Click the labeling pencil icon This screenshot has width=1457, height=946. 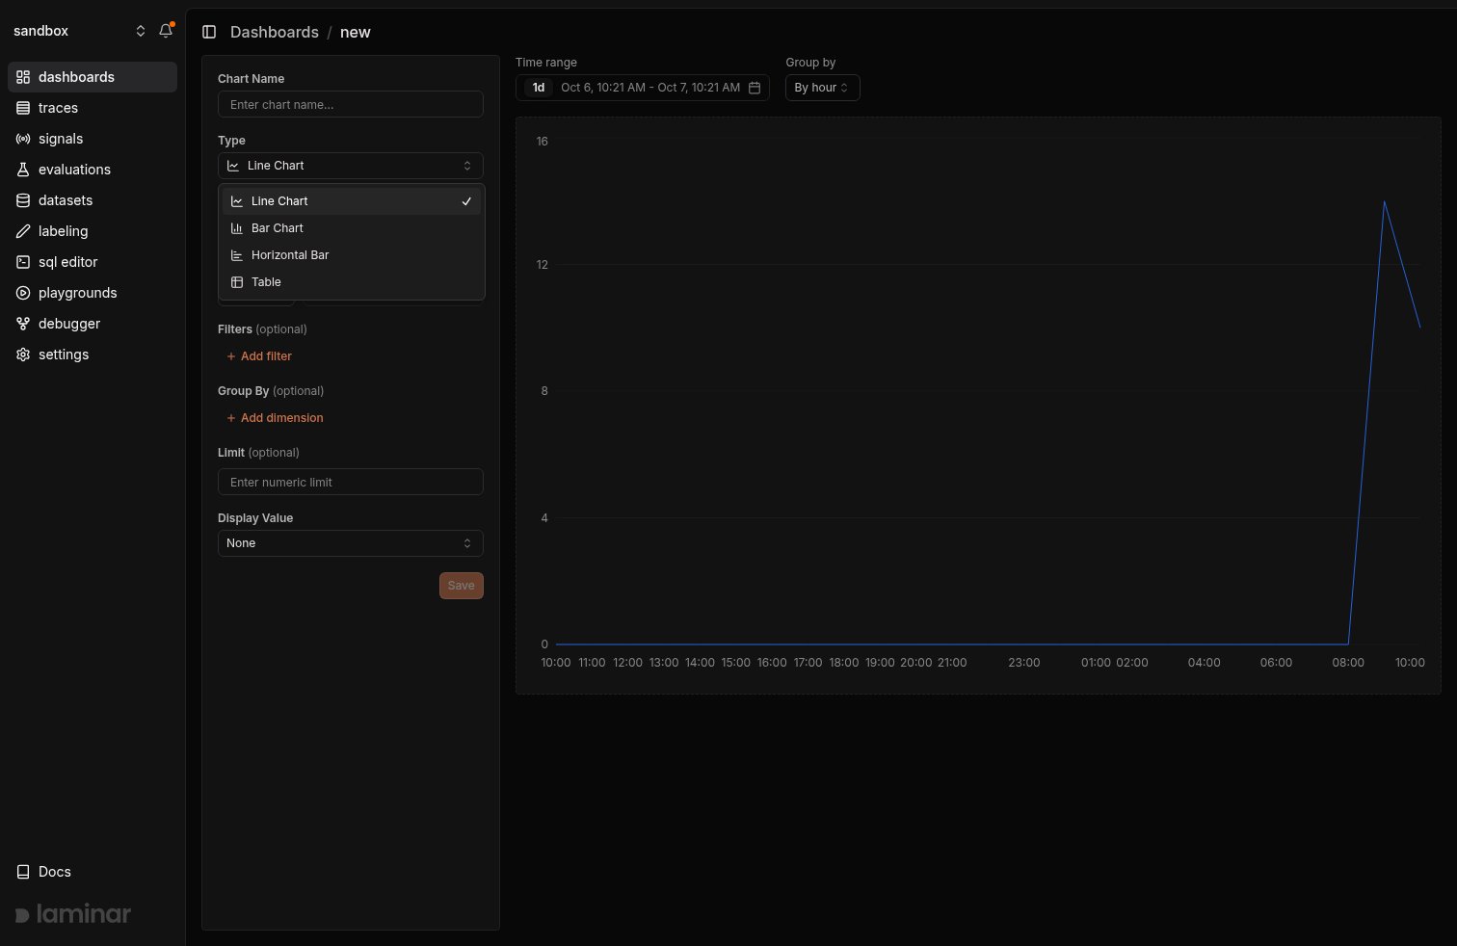[x=23, y=231]
